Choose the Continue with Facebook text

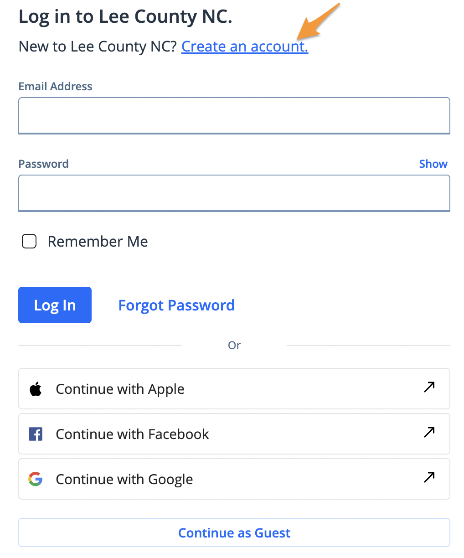click(132, 434)
